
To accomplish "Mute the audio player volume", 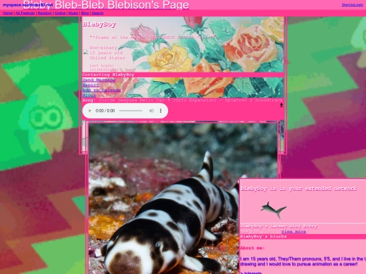I will (x=152, y=111).
